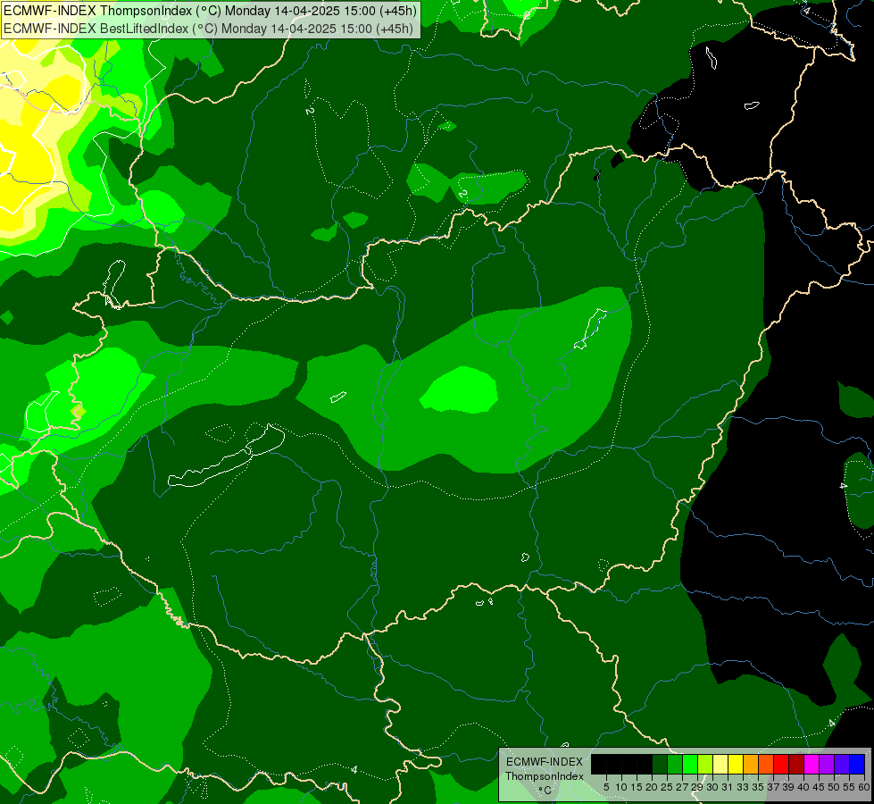This screenshot has width=874, height=804.
Task: Select the blue 55–60 legend swatch
Action: click(857, 764)
